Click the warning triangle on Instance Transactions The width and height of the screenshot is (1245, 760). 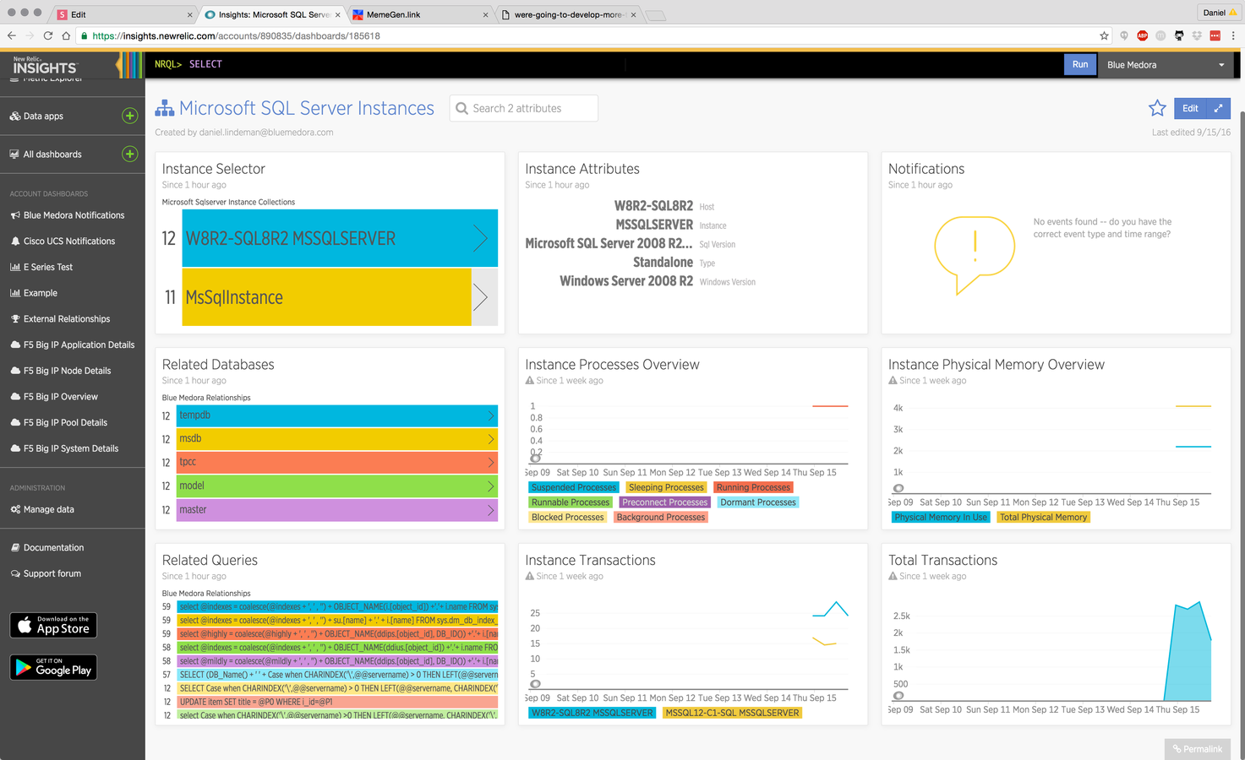530,576
